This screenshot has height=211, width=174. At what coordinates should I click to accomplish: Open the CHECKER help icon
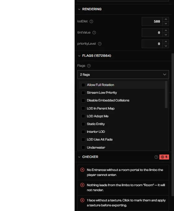pos(156,157)
